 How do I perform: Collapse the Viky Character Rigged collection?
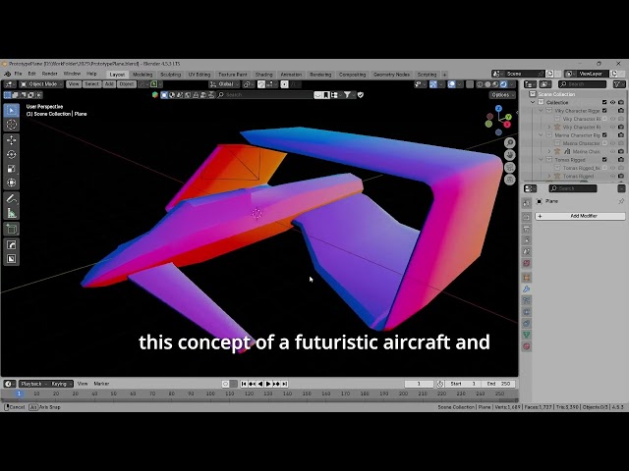click(542, 111)
